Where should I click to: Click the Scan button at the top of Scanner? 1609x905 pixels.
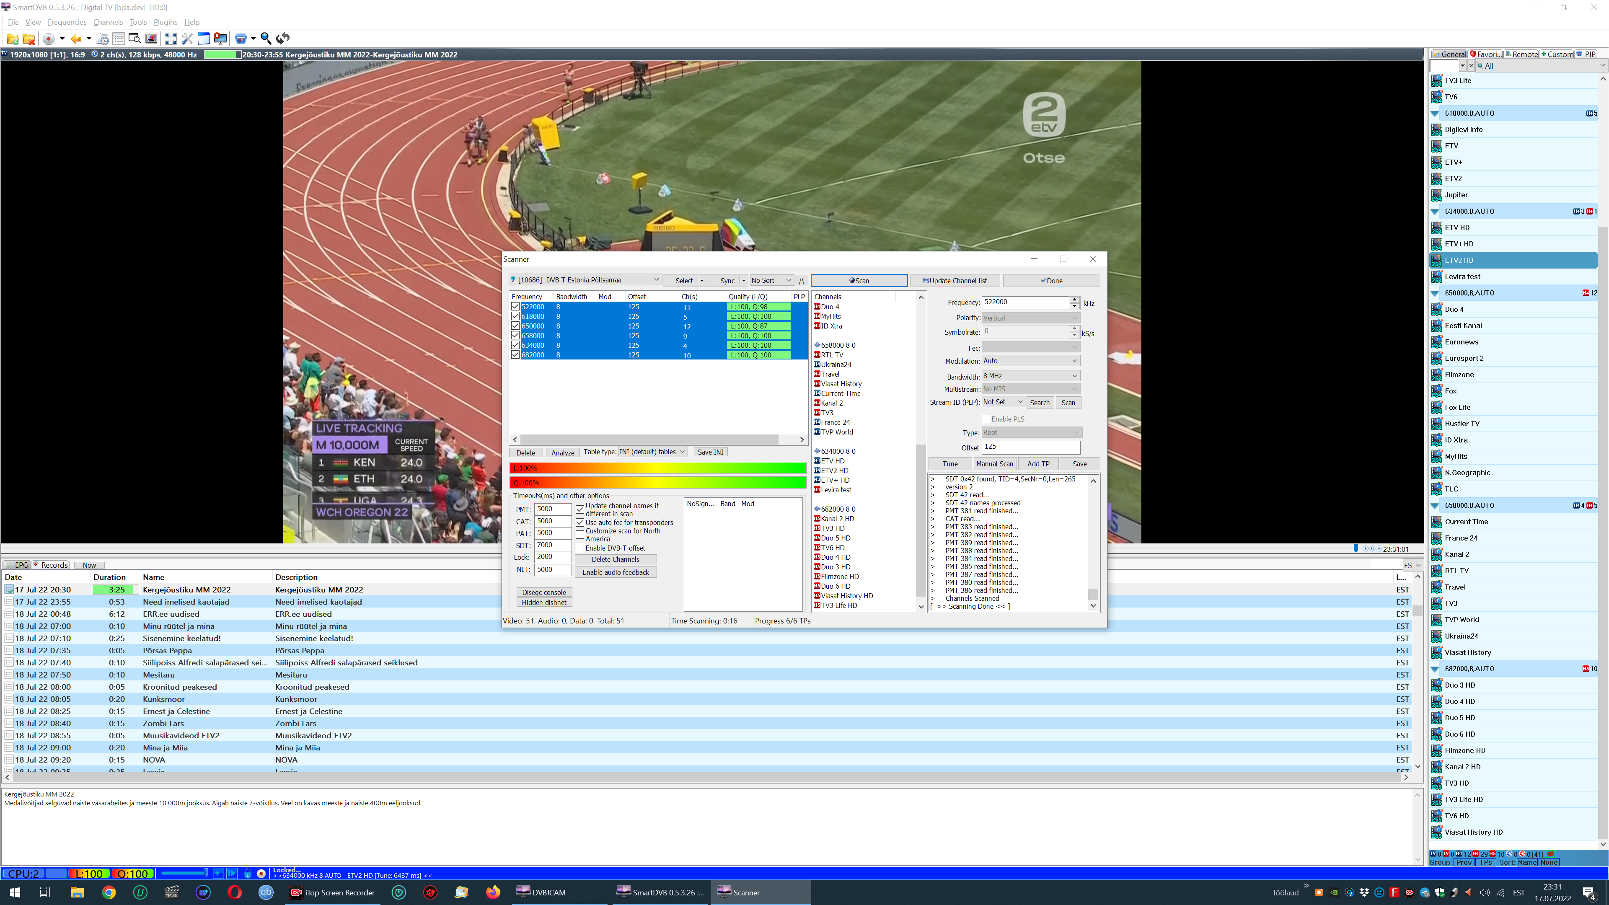click(859, 280)
